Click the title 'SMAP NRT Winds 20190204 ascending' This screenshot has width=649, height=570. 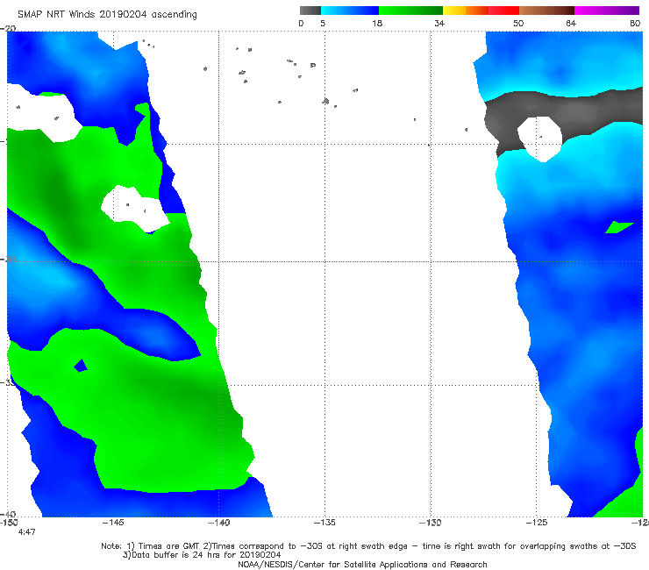point(107,14)
